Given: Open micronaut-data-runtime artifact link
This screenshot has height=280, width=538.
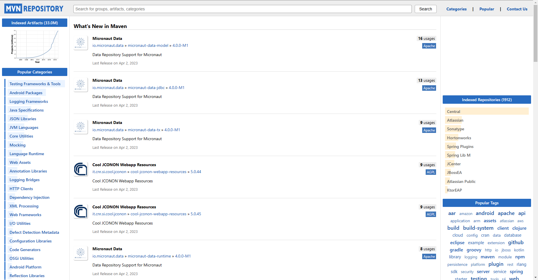Looking at the screenshot, I should click(x=149, y=256).
